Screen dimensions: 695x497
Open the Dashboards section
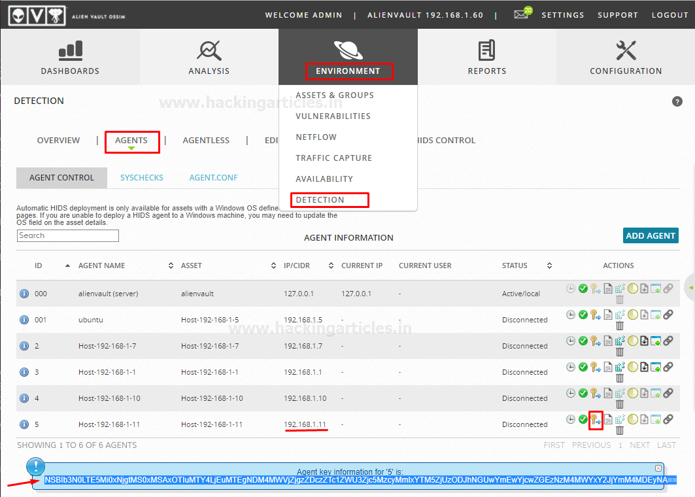70,58
